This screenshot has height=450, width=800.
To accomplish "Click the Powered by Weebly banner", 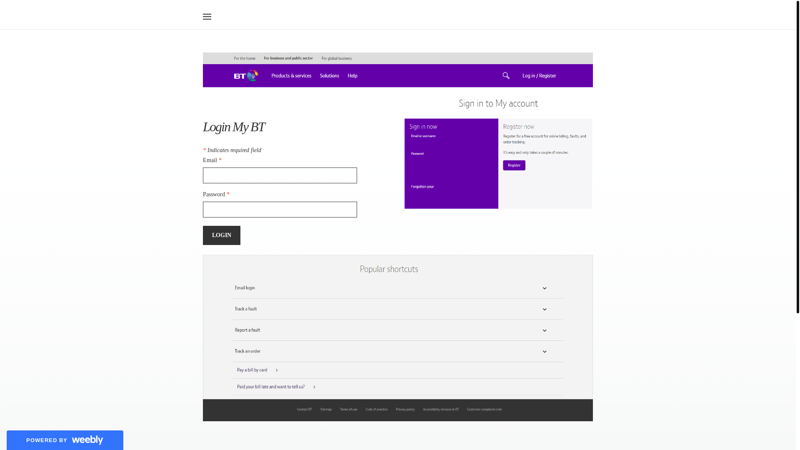I will point(65,440).
